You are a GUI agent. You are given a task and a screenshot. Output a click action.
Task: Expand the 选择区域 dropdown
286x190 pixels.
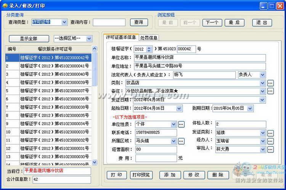pyautogui.click(x=89, y=39)
